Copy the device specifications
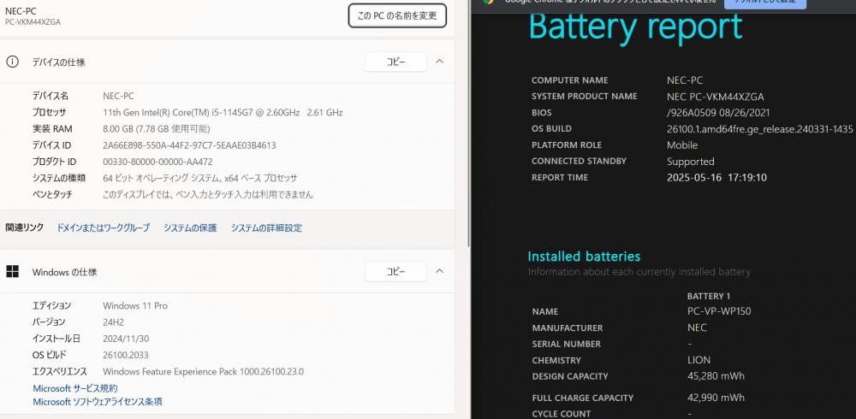The height and width of the screenshot is (419, 856). pos(395,62)
